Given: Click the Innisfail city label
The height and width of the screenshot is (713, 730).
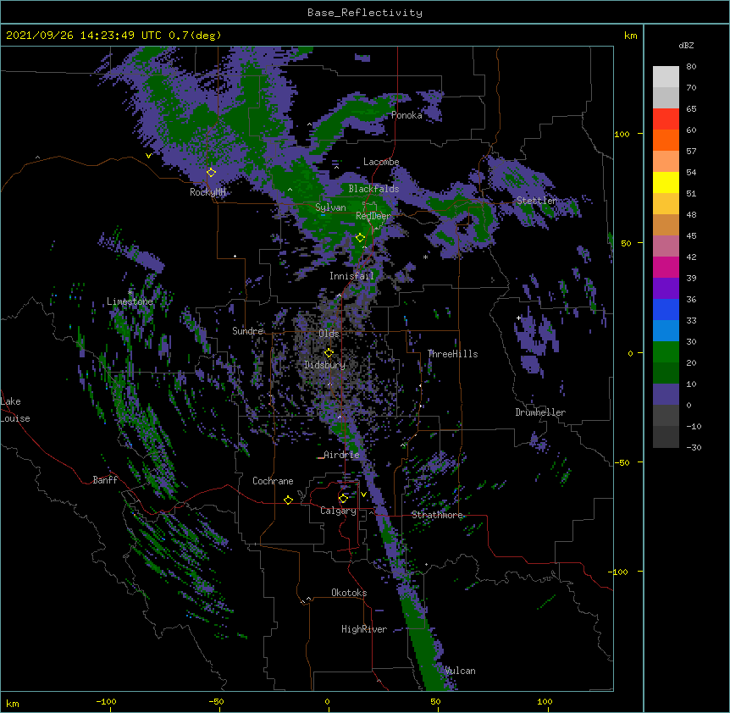Looking at the screenshot, I should coord(351,276).
